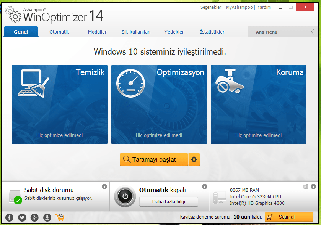Open scan settings via the gear icon
Image resolution: width=321 pixels, height=225 pixels.
click(x=194, y=159)
